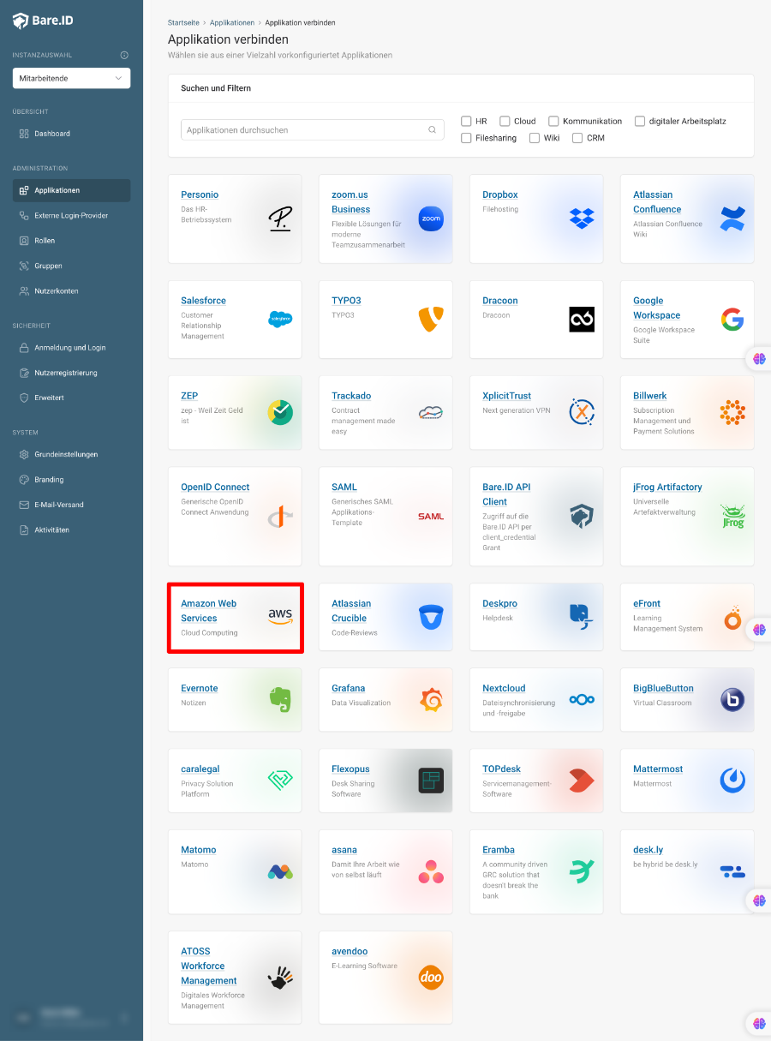771x1041 pixels.
Task: Tick the Kommunikation filter checkbox
Action: [553, 121]
